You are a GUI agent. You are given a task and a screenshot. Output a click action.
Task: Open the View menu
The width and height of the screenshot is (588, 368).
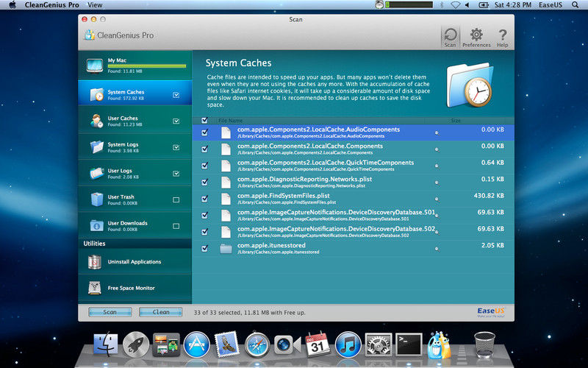[95, 5]
